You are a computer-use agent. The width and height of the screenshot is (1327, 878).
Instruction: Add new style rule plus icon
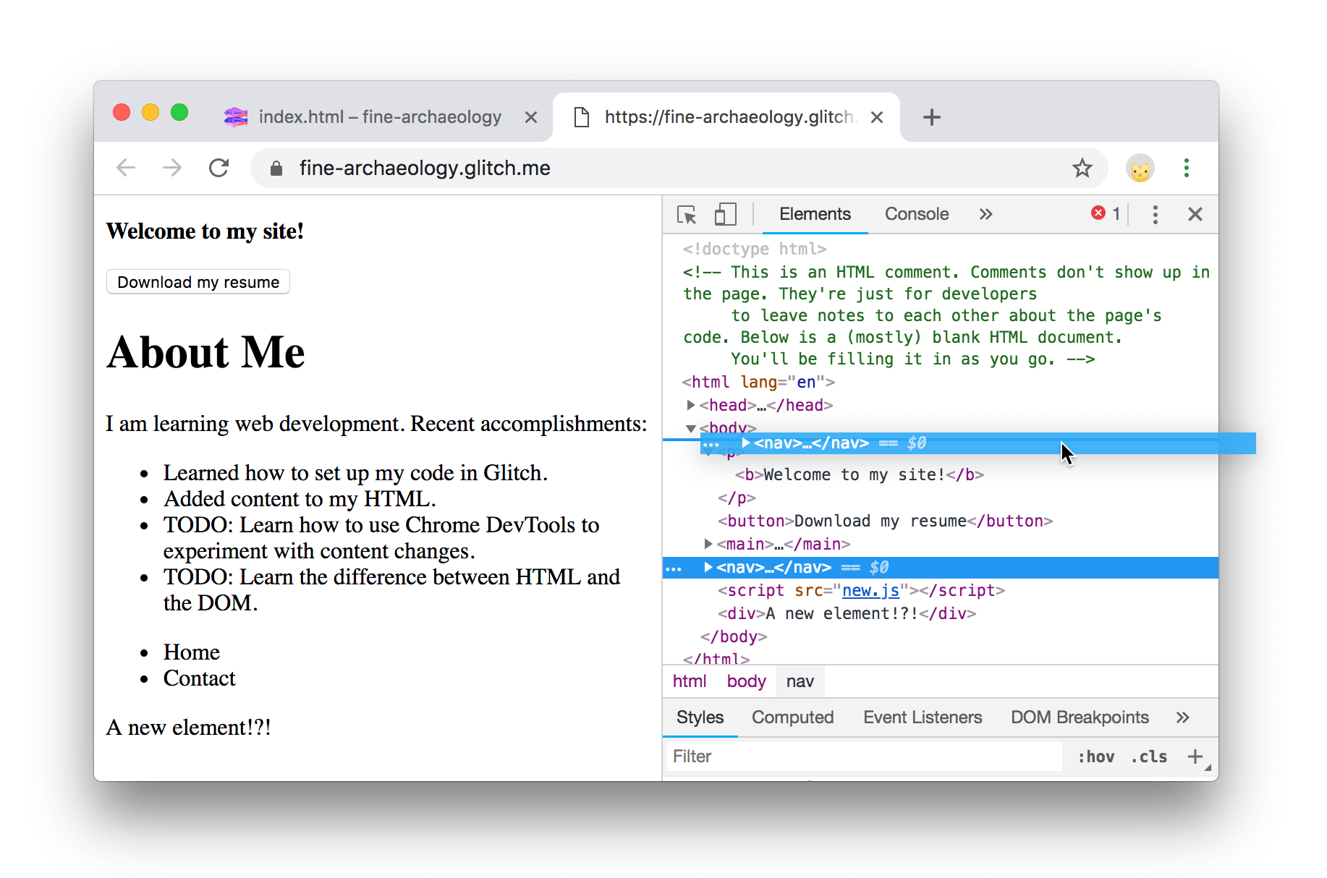coord(1195,756)
